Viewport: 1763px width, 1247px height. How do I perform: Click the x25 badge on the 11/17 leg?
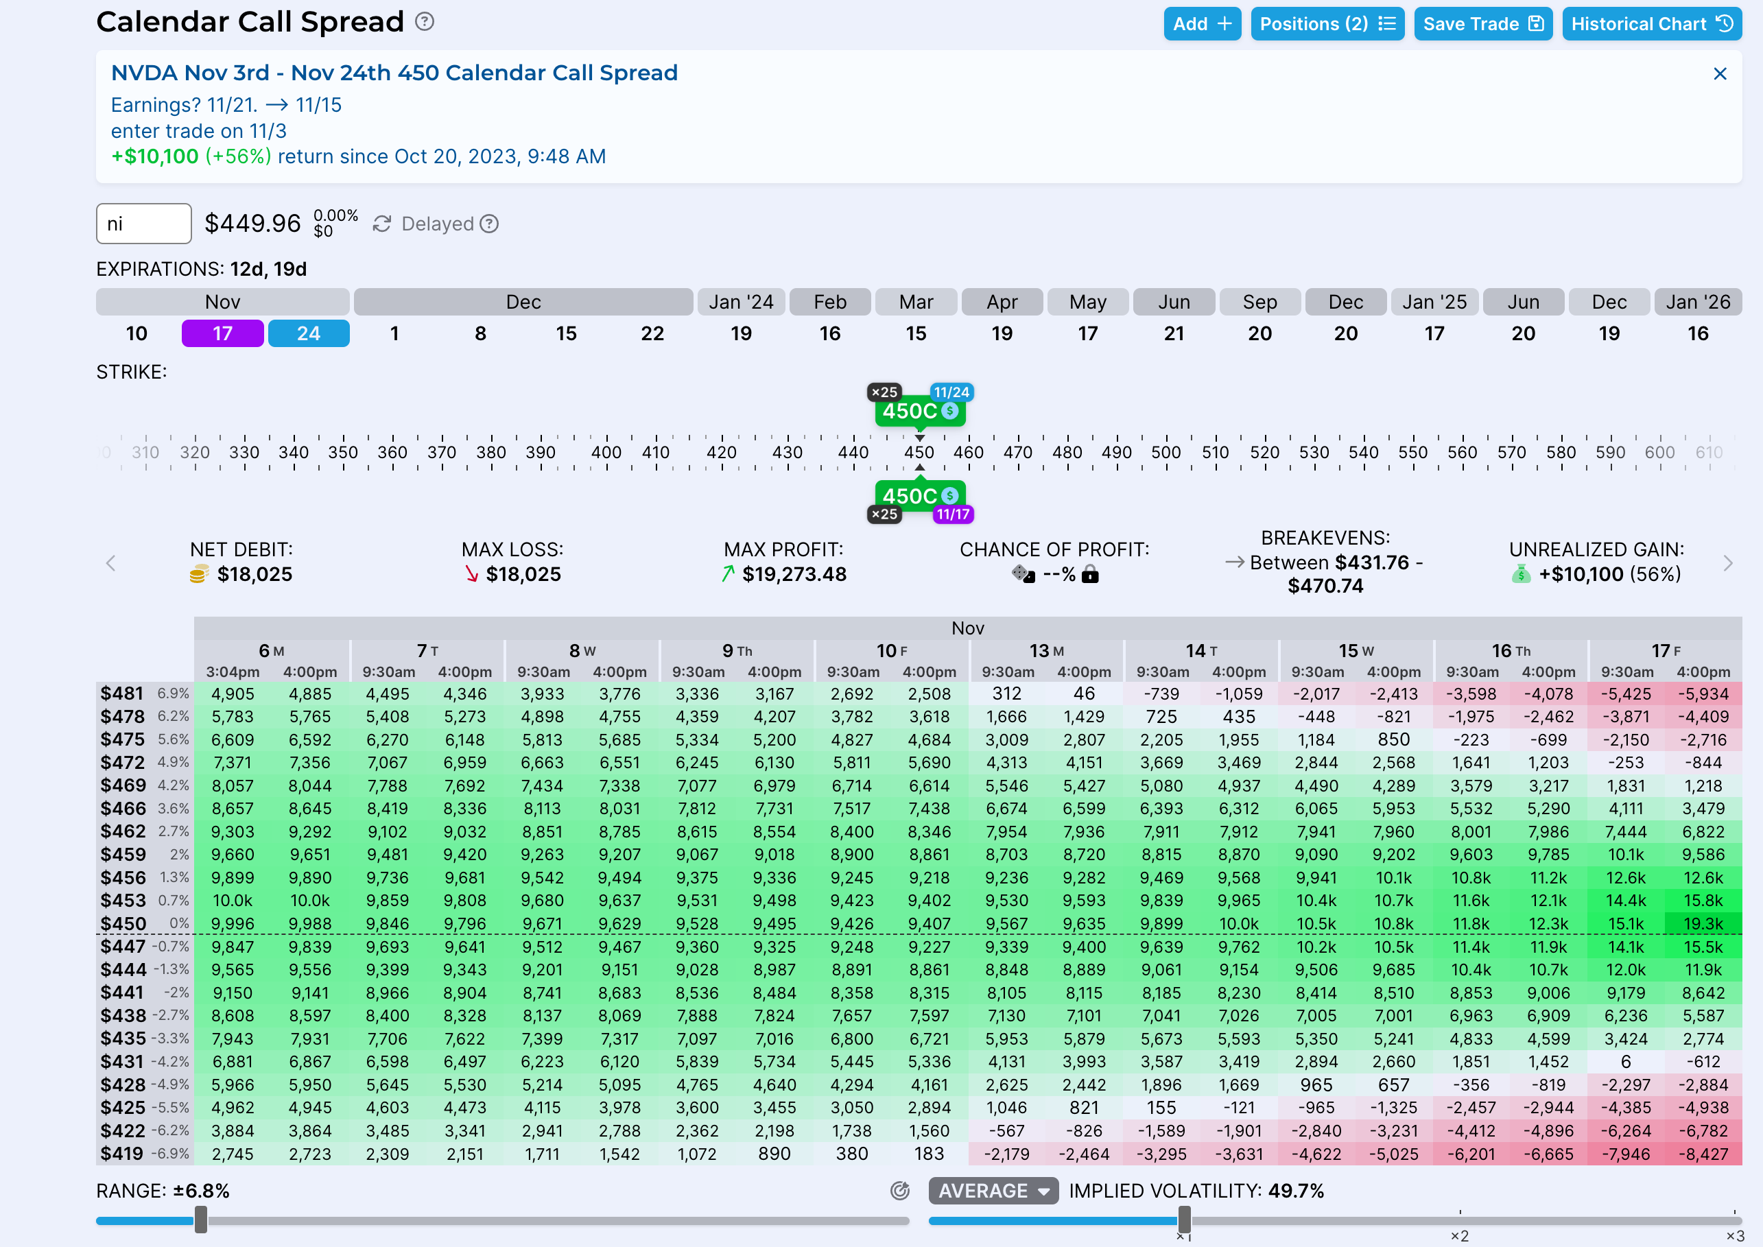point(884,514)
